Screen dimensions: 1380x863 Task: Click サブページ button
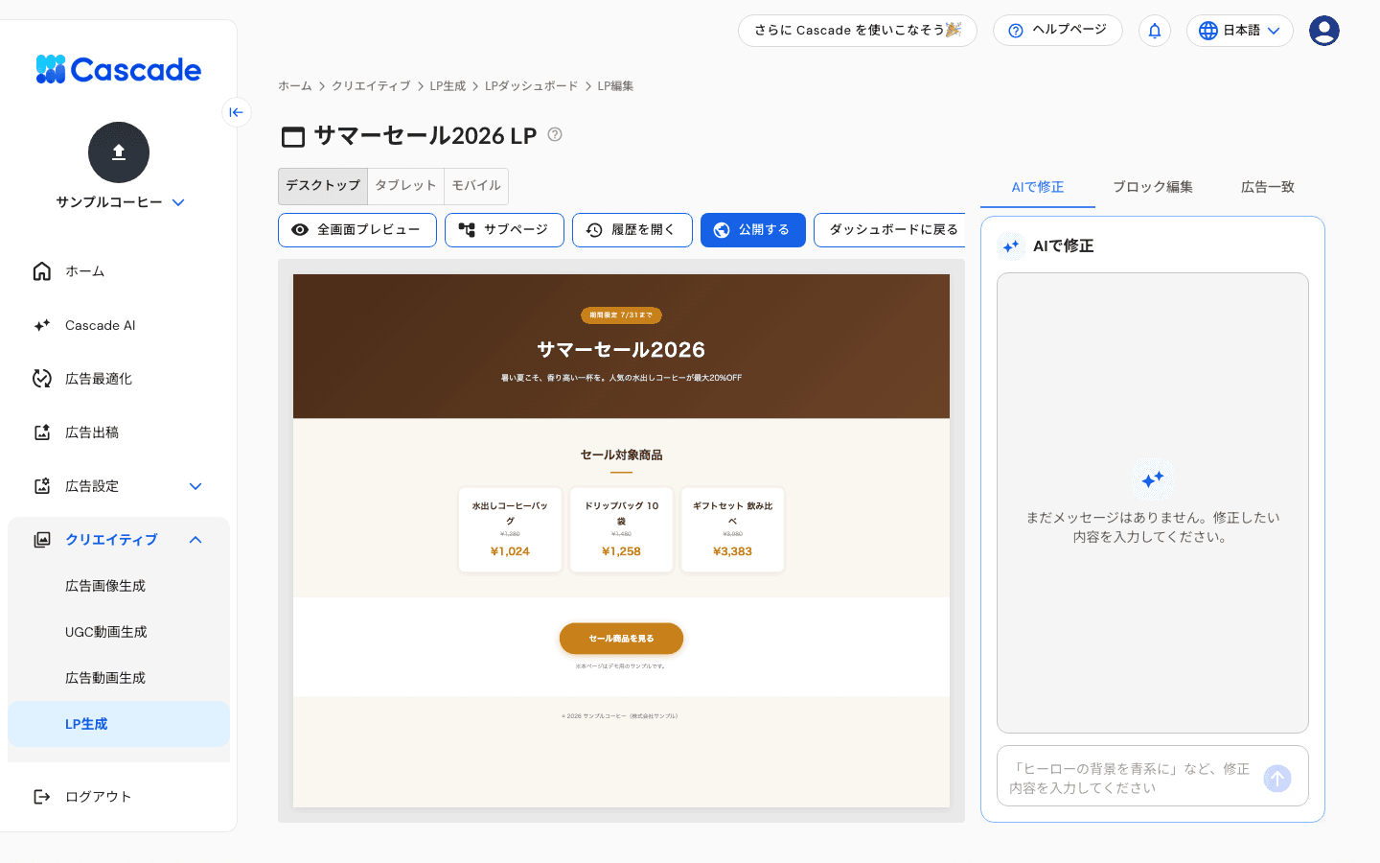coord(504,230)
